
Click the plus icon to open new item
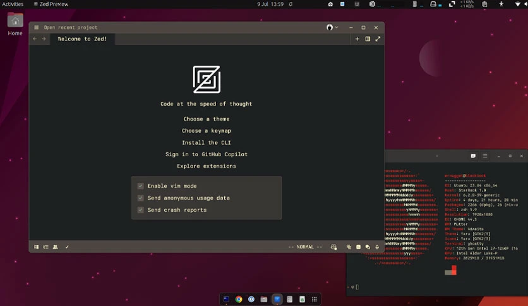click(x=357, y=39)
